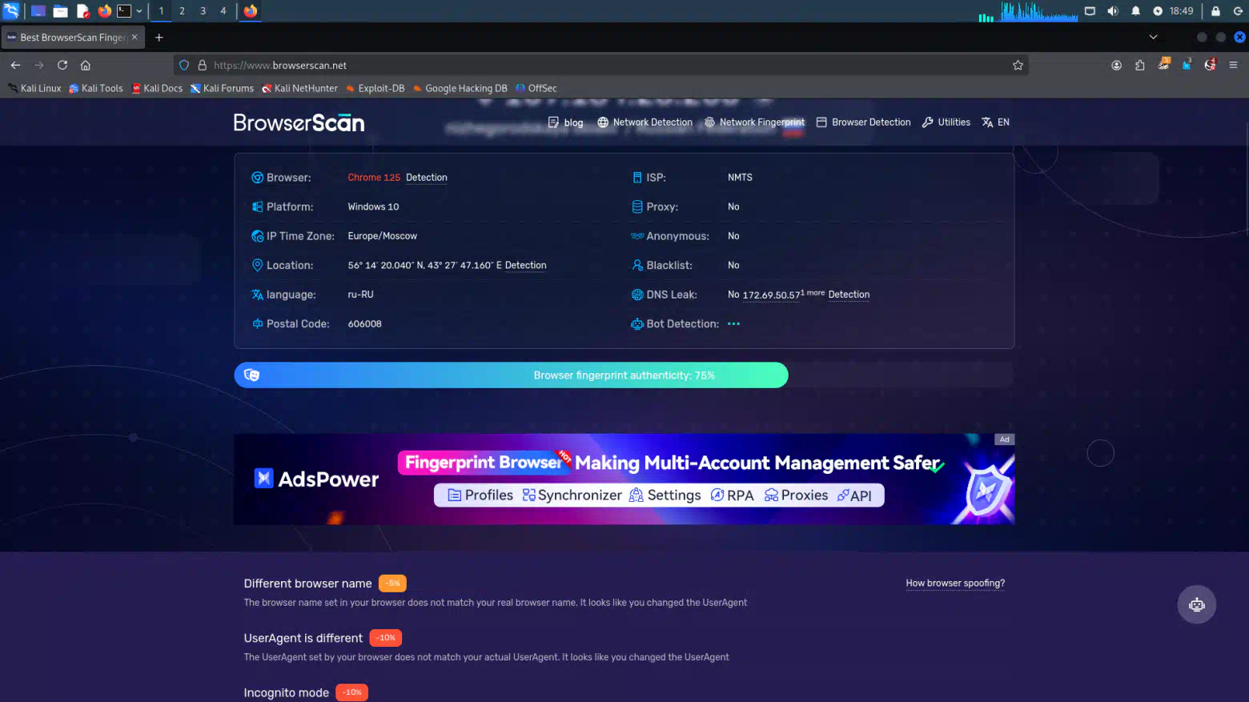Open Detection link next to Chrome 125
The image size is (1249, 702).
(426, 178)
